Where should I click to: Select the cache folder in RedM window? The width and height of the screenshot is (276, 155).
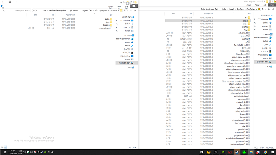click(x=208, y=21)
